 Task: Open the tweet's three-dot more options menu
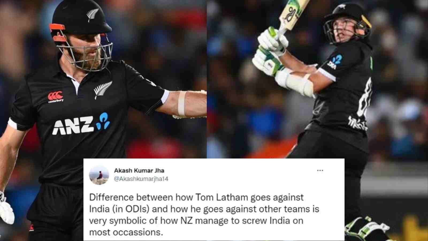320,171
